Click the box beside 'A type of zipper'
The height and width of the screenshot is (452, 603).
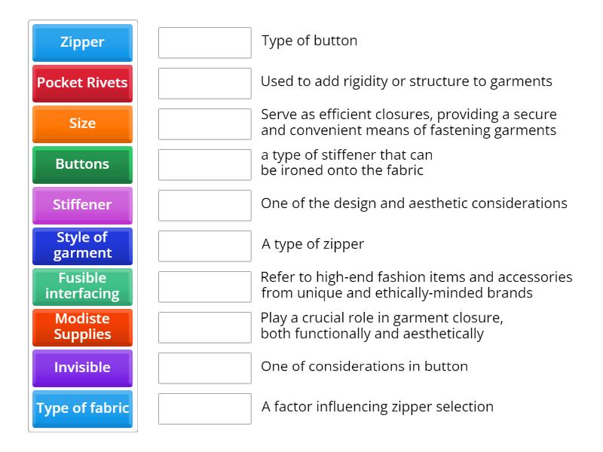coord(204,245)
